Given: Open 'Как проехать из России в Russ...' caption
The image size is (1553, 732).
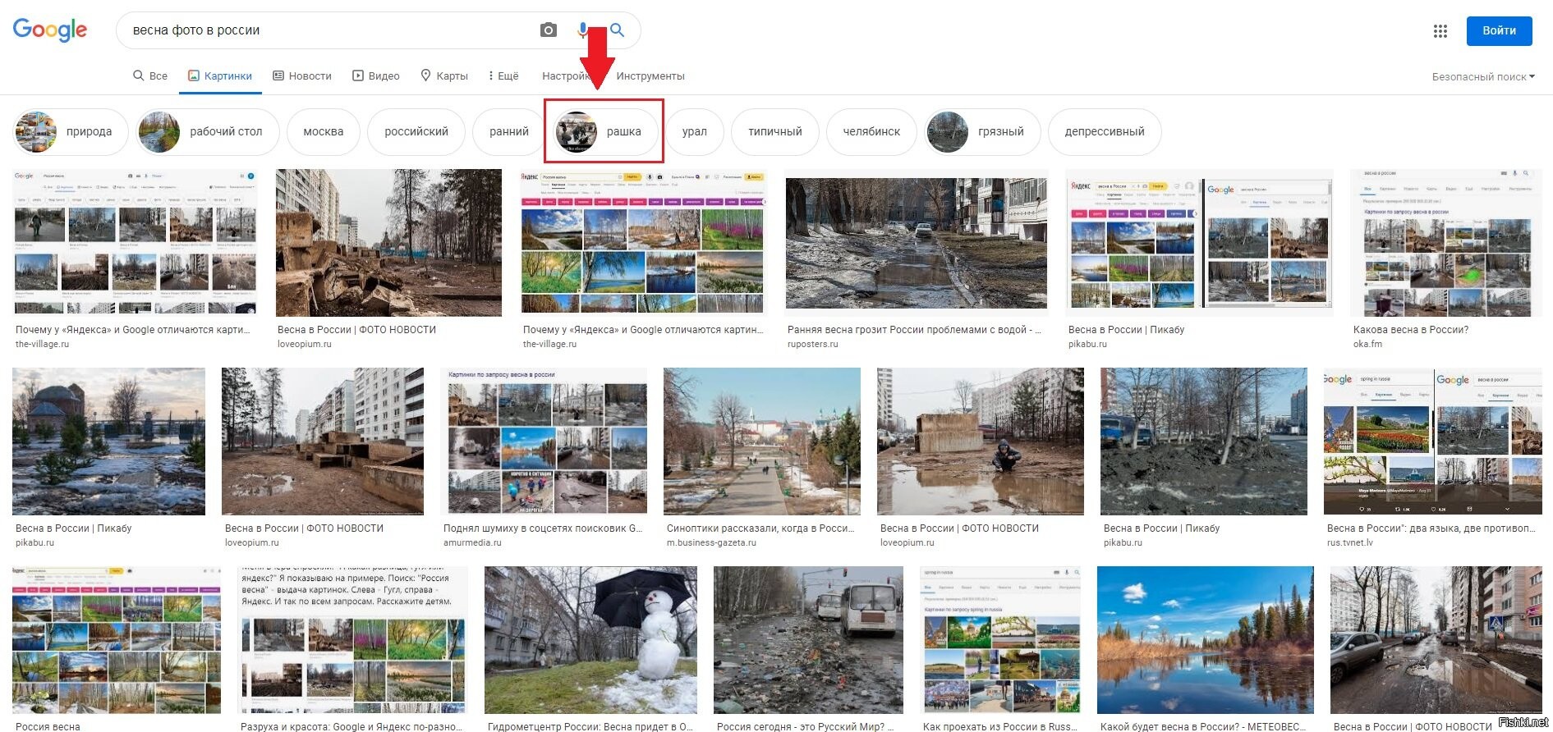Looking at the screenshot, I should point(999,726).
